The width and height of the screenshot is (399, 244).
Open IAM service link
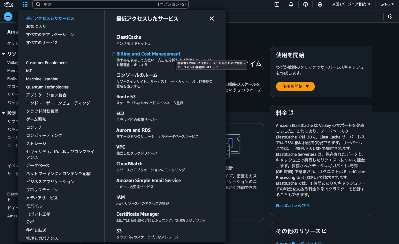121,197
